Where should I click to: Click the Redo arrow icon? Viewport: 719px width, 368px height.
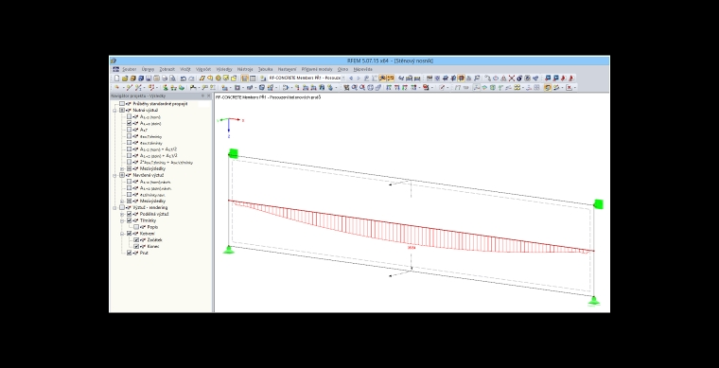(x=191, y=79)
